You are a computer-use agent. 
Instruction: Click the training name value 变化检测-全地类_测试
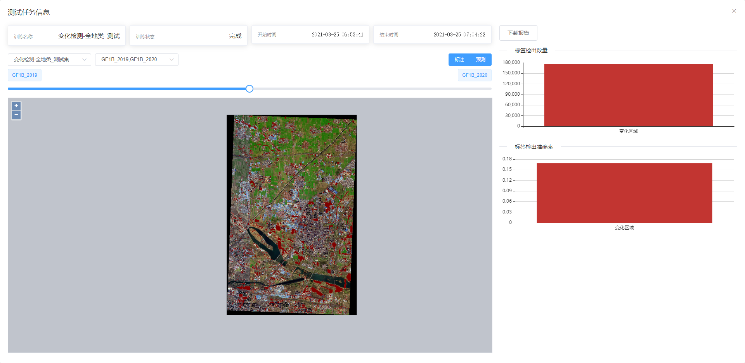pos(89,36)
